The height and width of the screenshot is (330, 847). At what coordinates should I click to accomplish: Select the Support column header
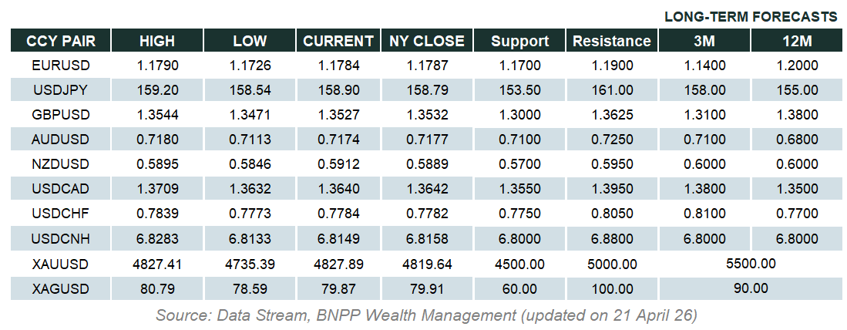519,41
